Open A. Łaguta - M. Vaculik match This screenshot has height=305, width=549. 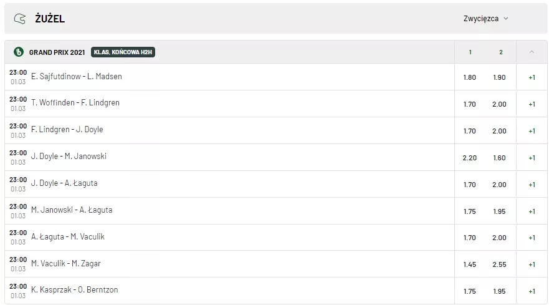67,236
